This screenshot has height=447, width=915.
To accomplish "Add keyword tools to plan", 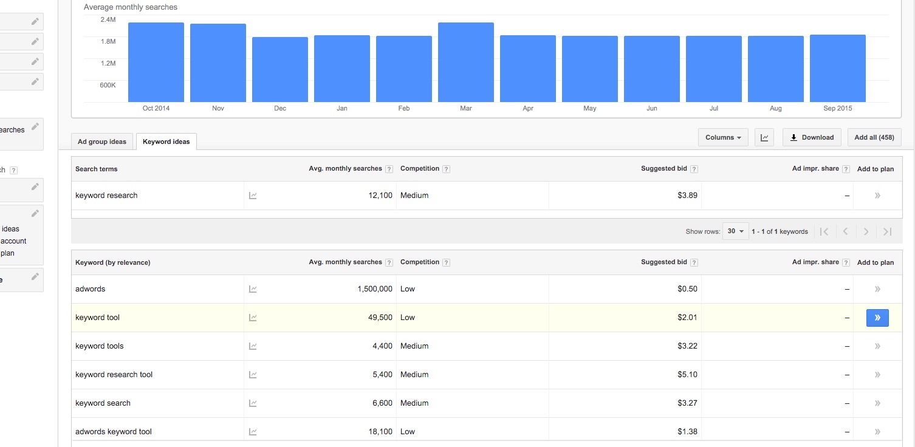I will pos(877,346).
